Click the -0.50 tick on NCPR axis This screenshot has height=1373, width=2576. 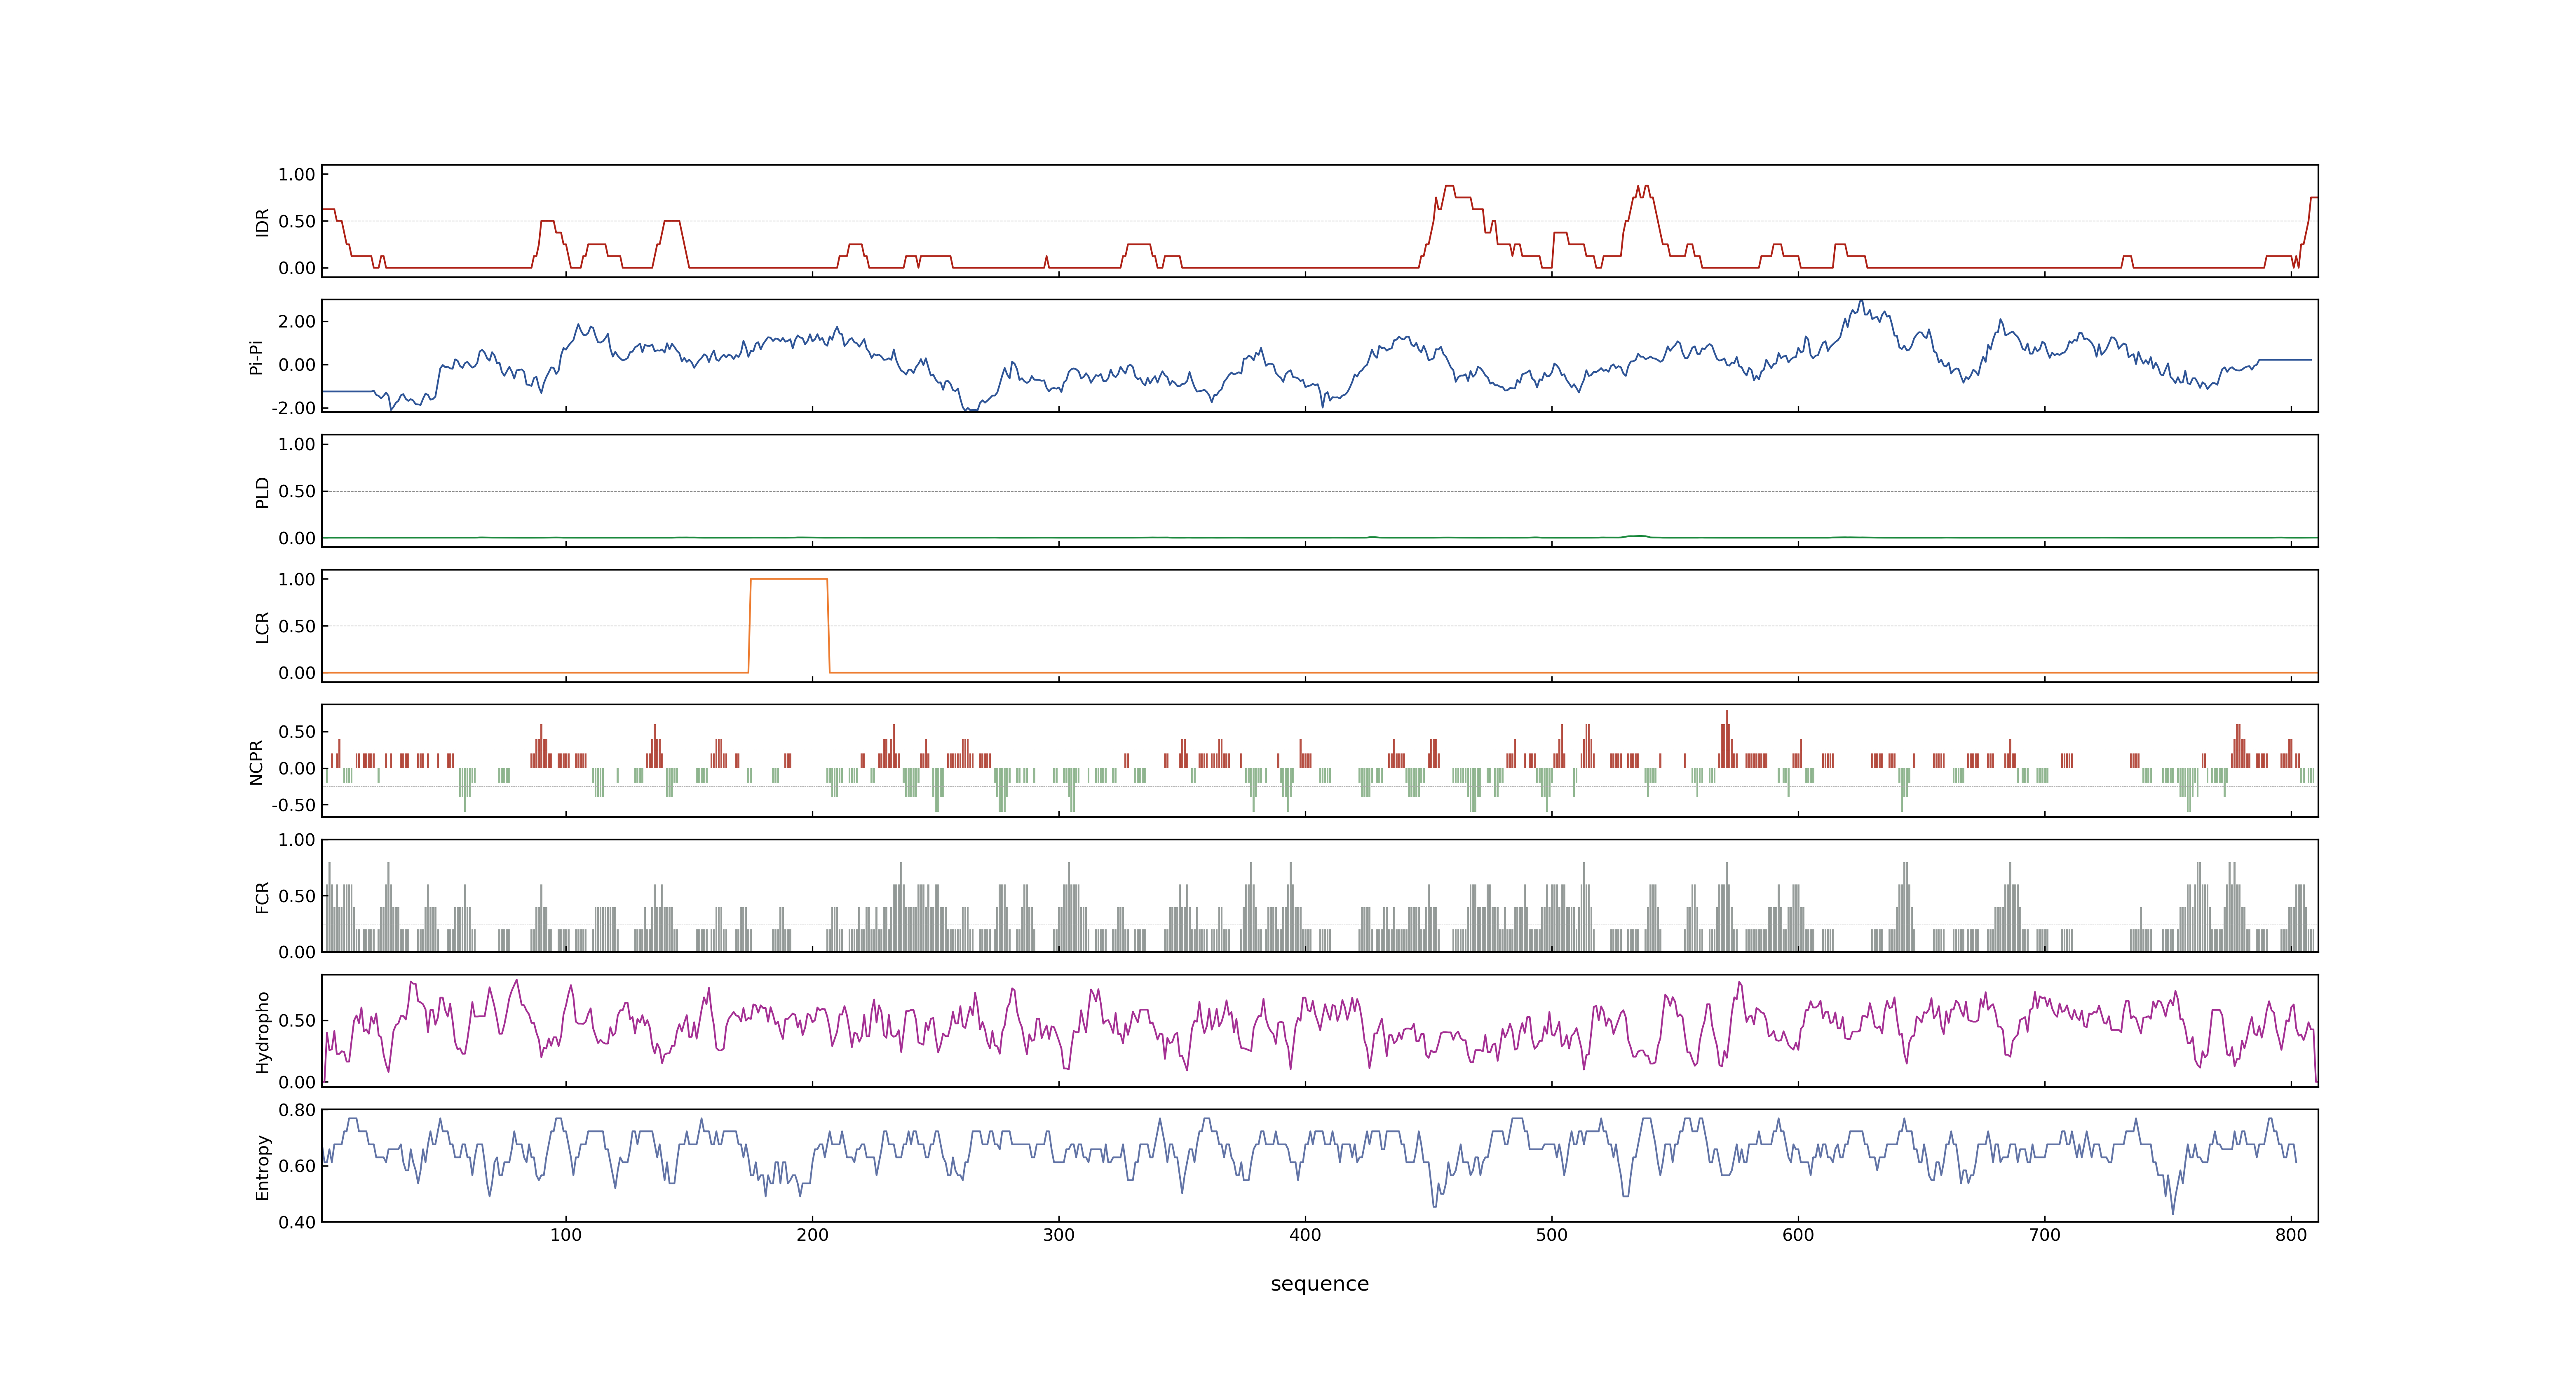[x=293, y=805]
